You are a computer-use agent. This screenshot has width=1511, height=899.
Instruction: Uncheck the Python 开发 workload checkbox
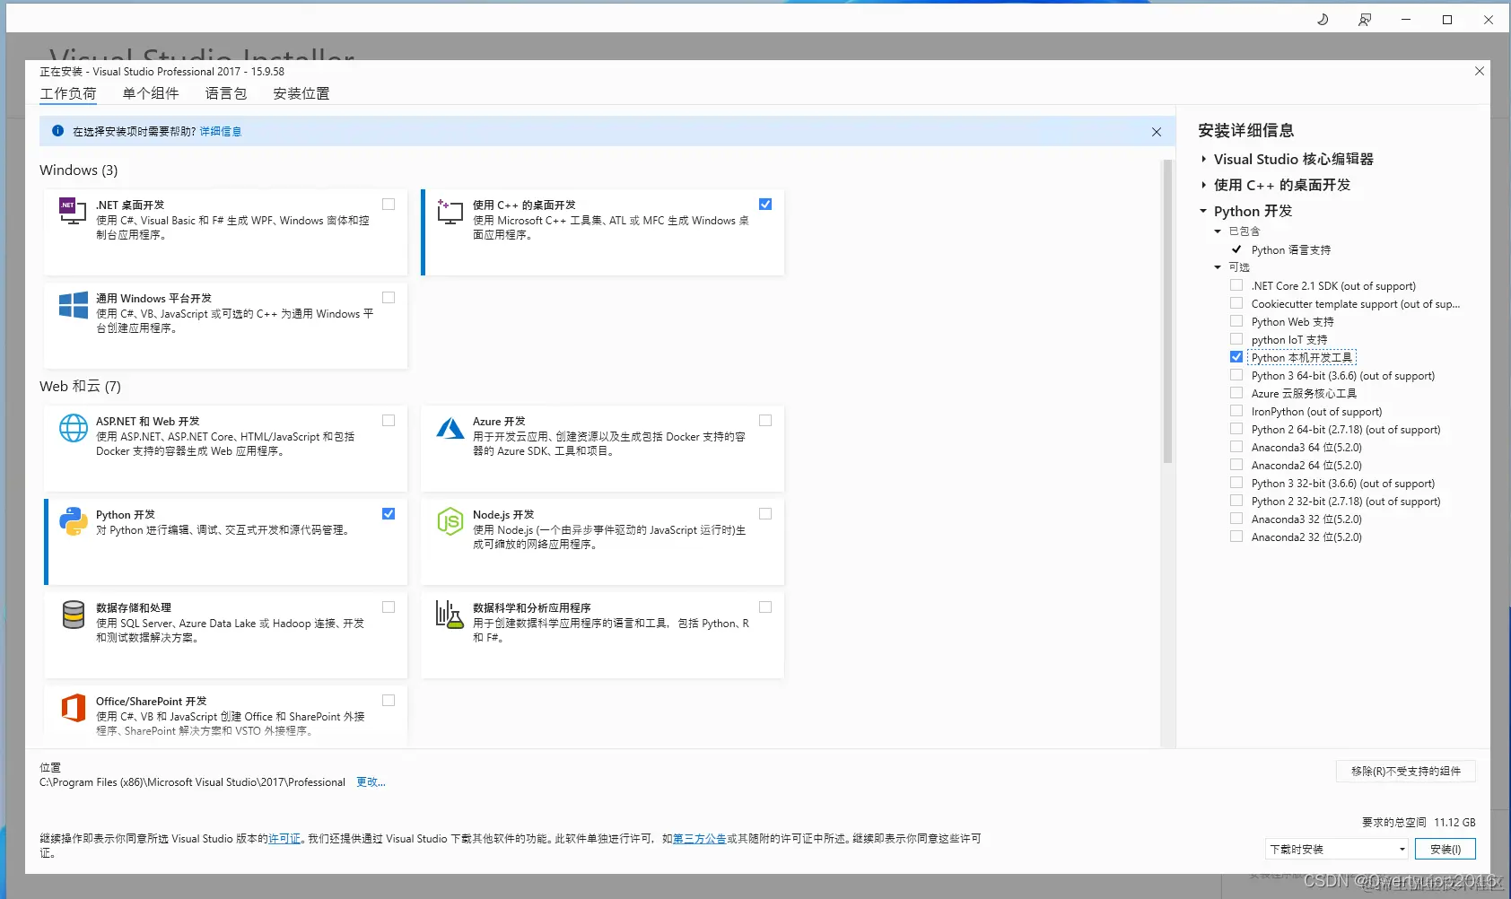[389, 514]
